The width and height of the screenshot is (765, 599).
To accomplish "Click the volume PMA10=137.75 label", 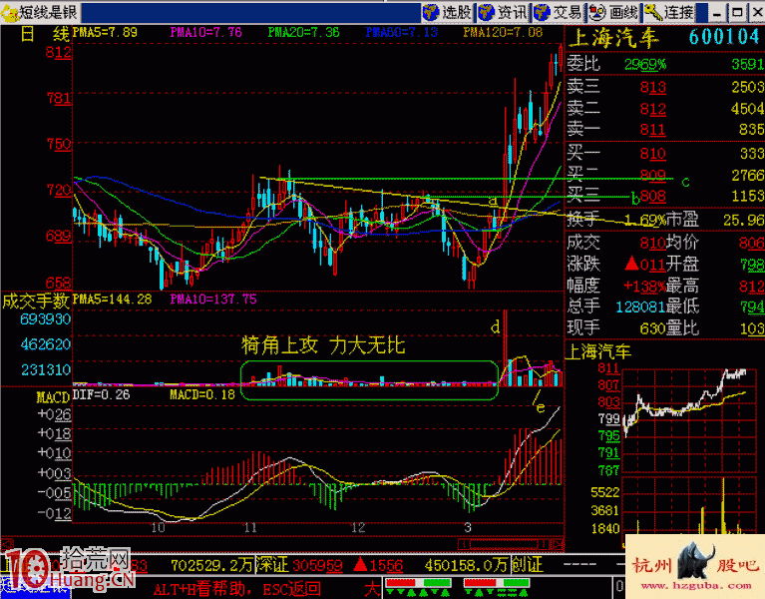I will 213,299.
